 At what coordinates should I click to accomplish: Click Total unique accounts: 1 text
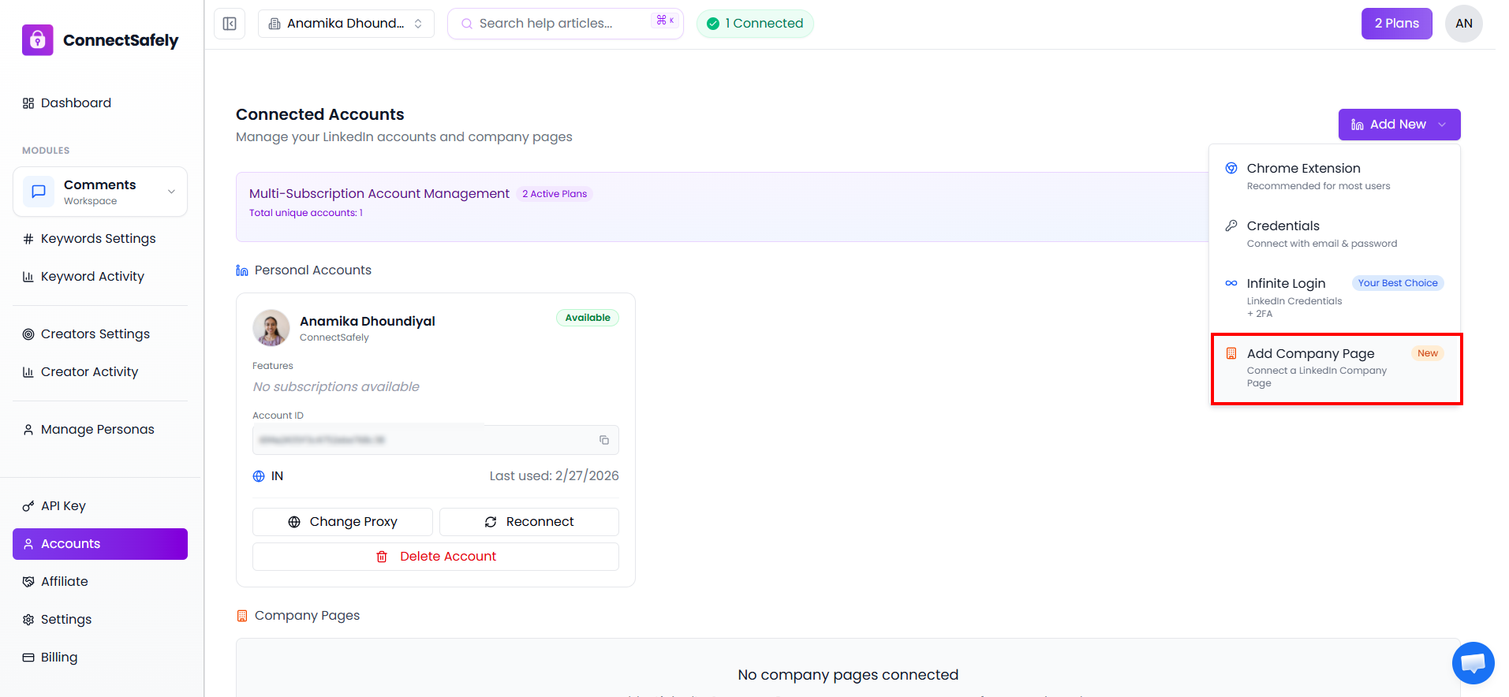(x=306, y=213)
